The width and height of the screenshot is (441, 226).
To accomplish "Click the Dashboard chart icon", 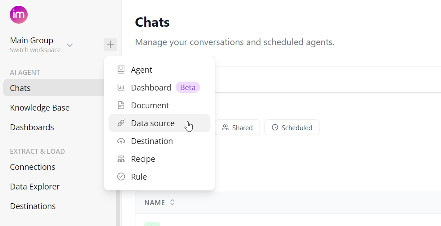I will [121, 88].
